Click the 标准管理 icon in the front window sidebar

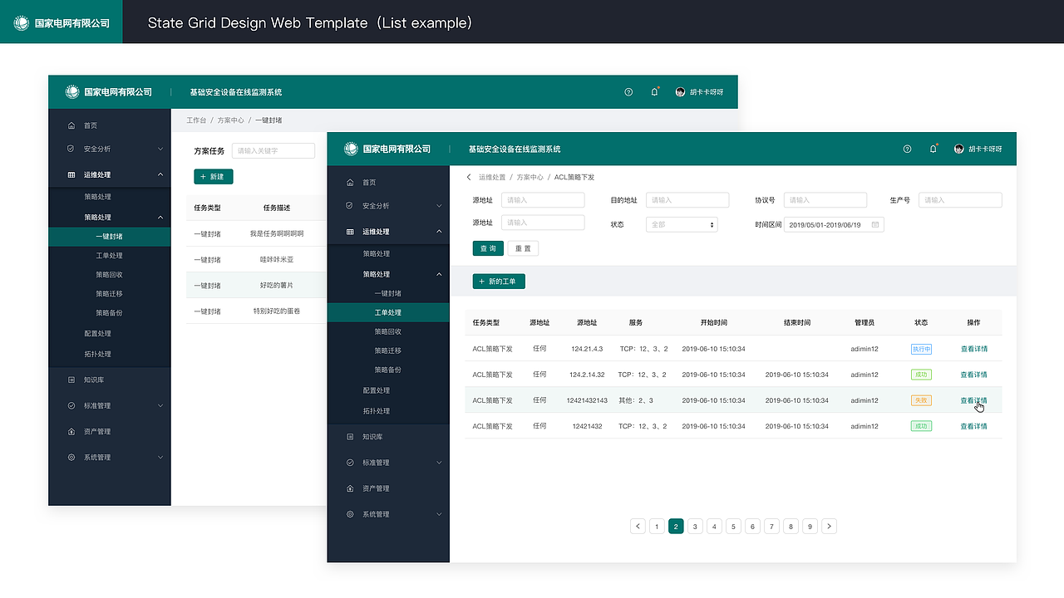coord(350,463)
